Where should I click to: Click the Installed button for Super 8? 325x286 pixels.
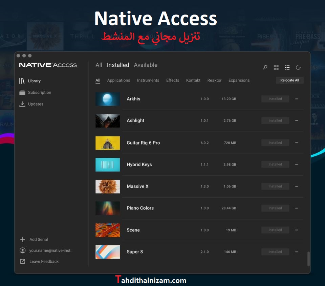point(275,252)
